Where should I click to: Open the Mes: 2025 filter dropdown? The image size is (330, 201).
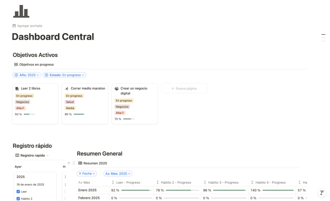point(118,174)
